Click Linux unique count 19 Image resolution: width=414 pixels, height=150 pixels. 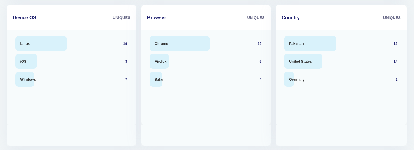click(125, 44)
